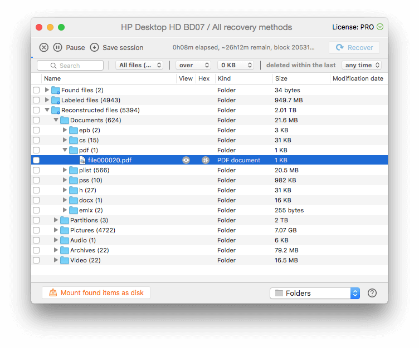Image resolution: width=419 pixels, height=348 pixels.
Task: Click the View column header
Action: [186, 79]
